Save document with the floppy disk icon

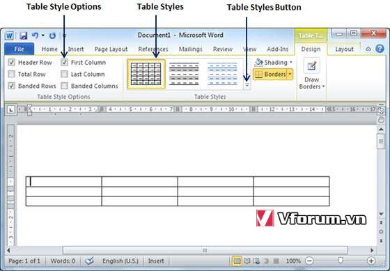(23, 36)
